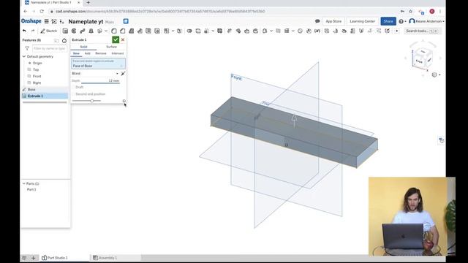Select the Draft tool in the toolbar
468x263 pixels.
(132, 31)
